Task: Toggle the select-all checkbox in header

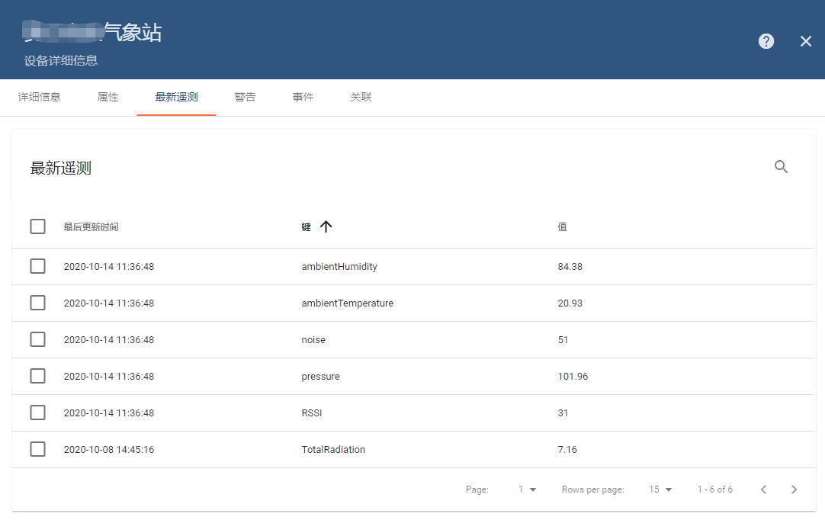Action: (37, 226)
